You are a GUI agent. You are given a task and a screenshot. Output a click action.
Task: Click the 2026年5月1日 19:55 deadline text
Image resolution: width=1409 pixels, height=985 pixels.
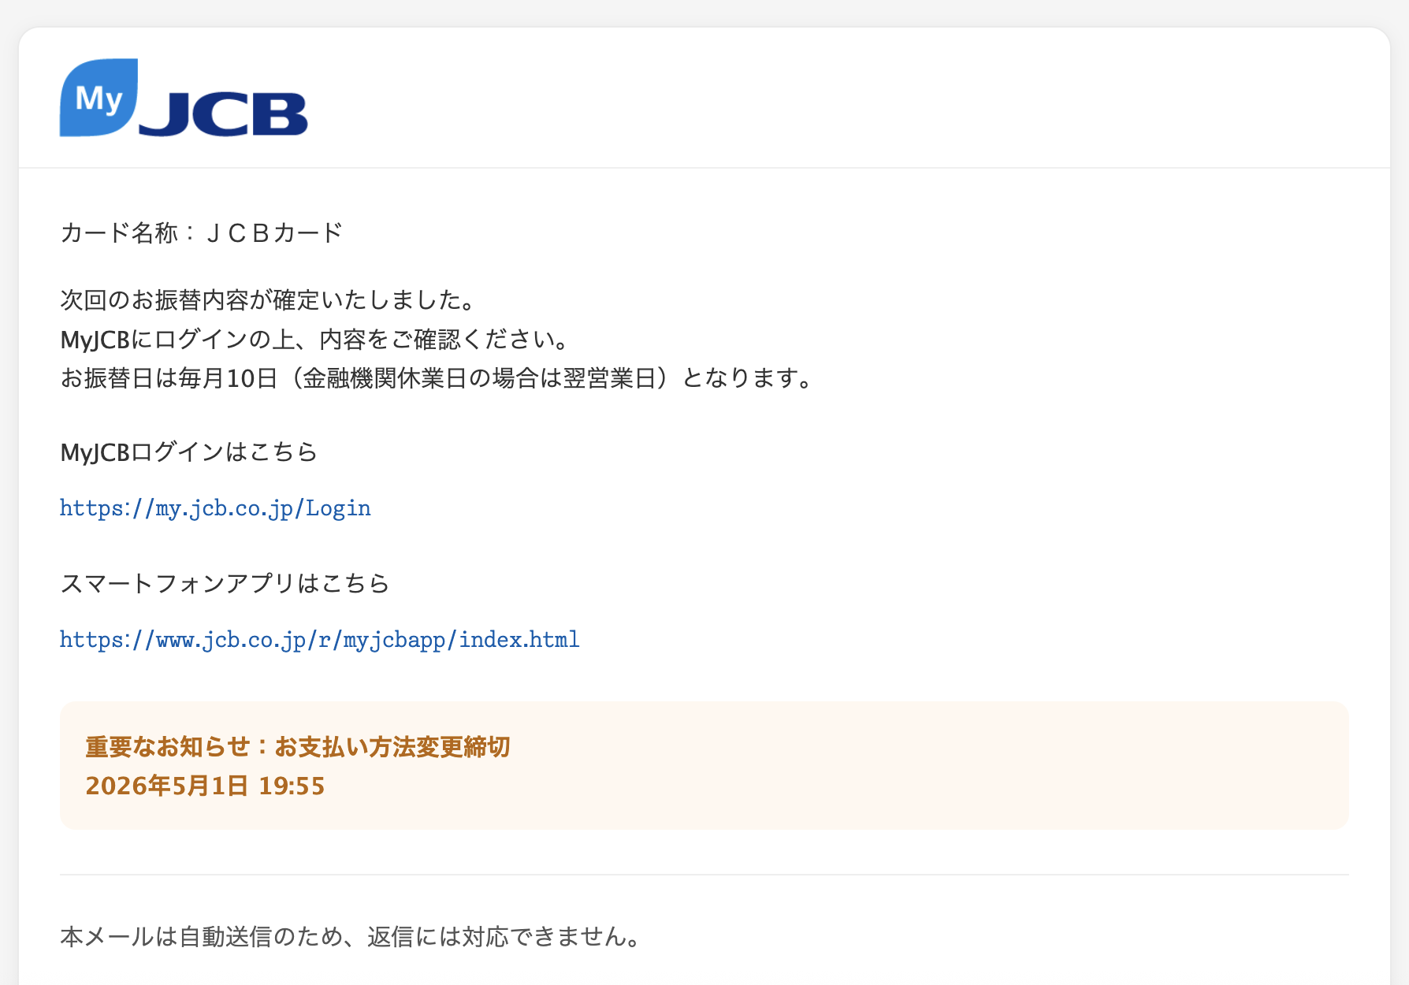205,786
